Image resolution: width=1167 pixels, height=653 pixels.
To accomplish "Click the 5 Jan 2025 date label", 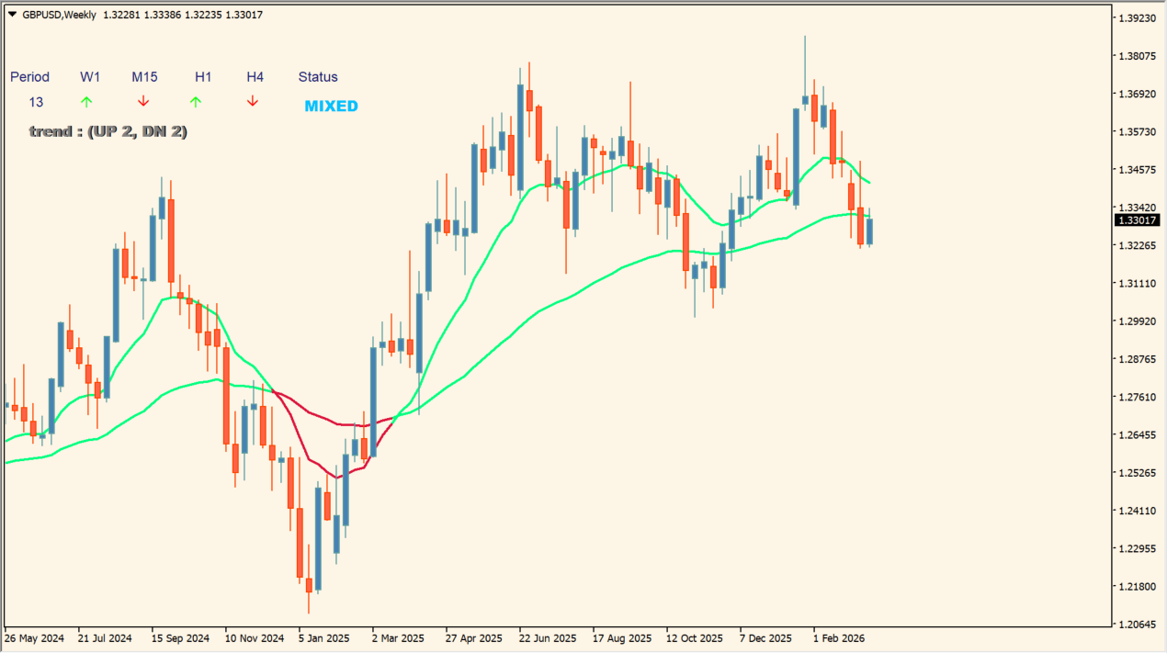I will (x=323, y=637).
